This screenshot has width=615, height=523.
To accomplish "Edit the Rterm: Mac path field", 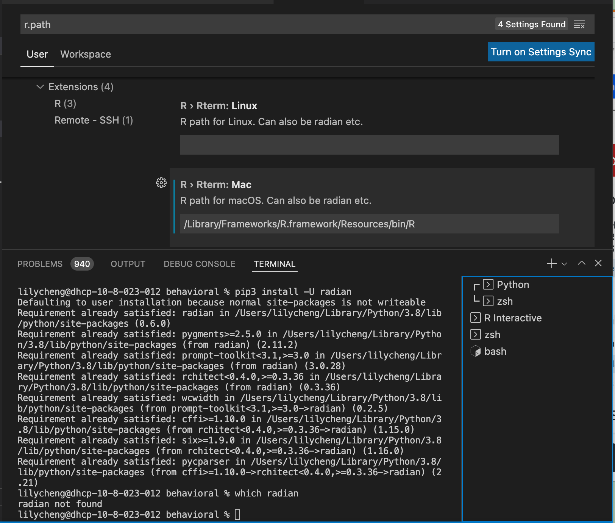I will (x=369, y=224).
